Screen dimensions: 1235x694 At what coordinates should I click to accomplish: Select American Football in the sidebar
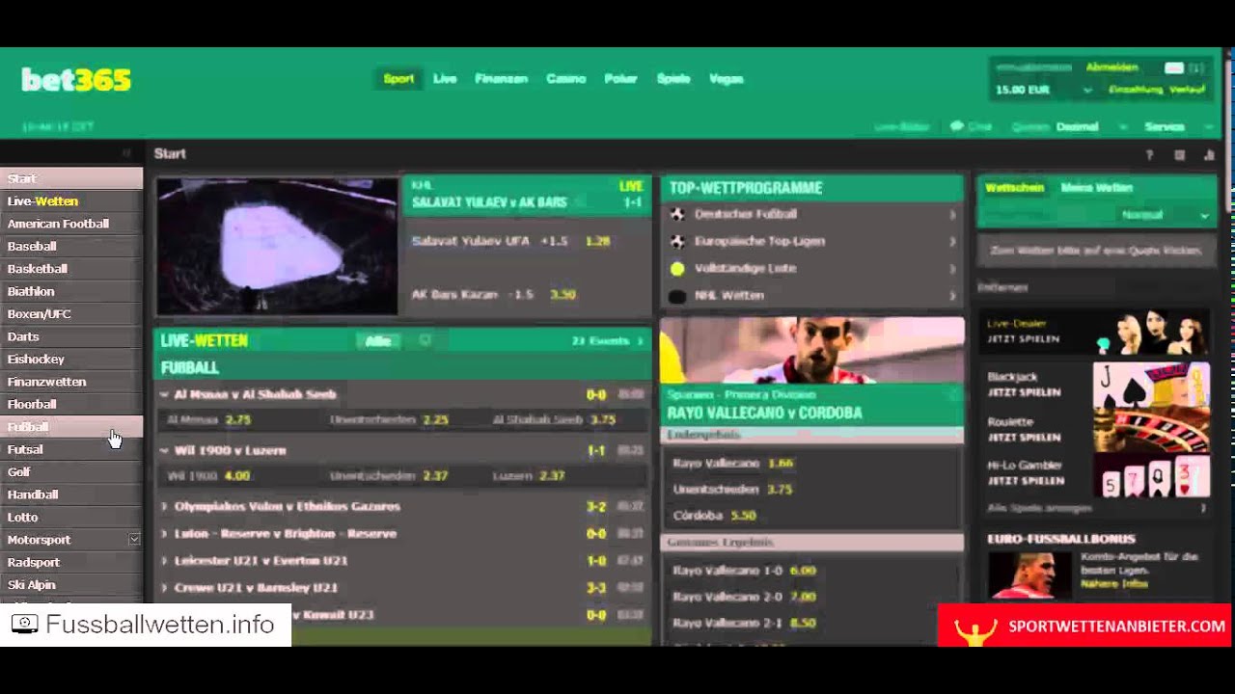(71, 224)
